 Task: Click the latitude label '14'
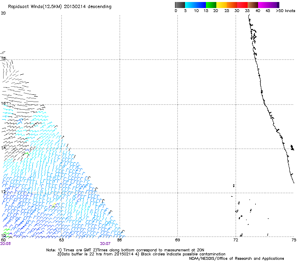tap(3, 148)
